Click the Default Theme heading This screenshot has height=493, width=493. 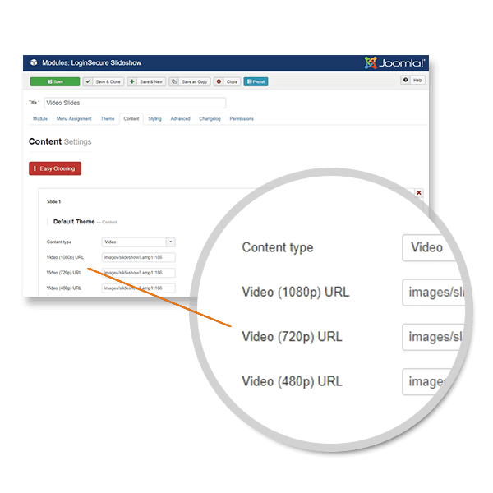point(74,222)
